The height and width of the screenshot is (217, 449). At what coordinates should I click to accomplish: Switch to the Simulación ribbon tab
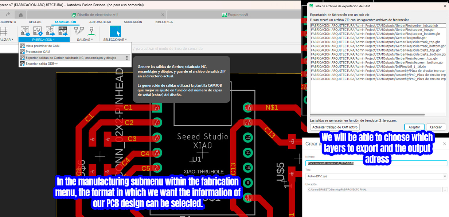click(133, 22)
